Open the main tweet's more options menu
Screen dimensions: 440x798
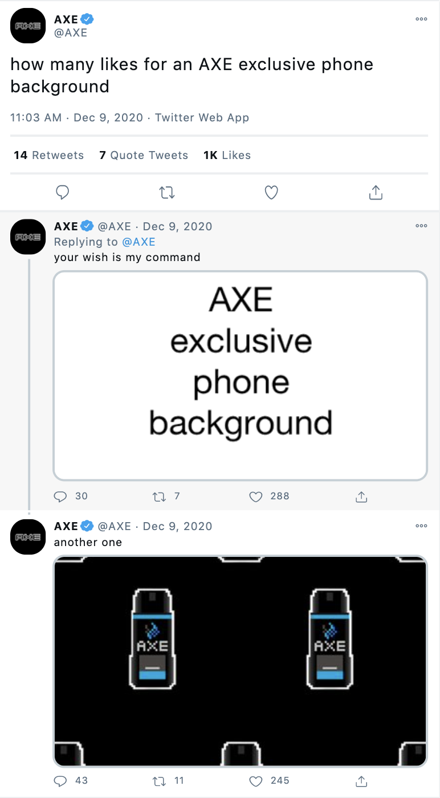click(421, 19)
